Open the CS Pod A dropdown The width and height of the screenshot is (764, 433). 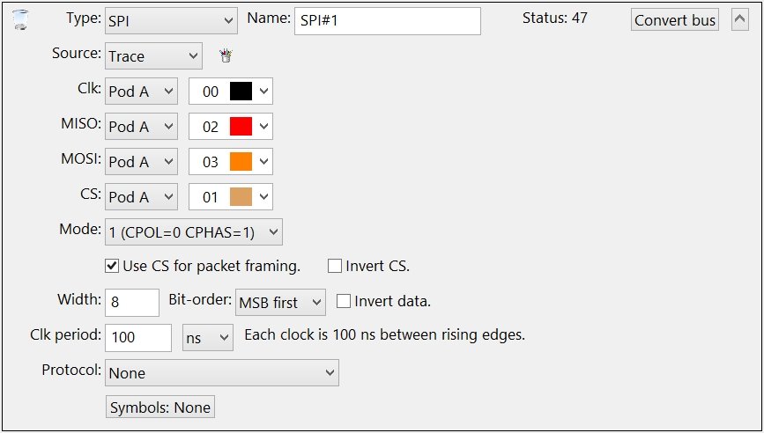coord(141,197)
